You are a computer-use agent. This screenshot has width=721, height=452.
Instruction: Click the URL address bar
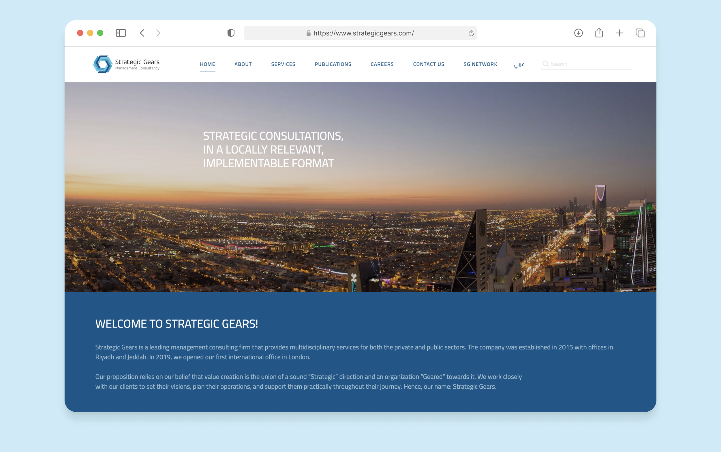click(x=360, y=33)
